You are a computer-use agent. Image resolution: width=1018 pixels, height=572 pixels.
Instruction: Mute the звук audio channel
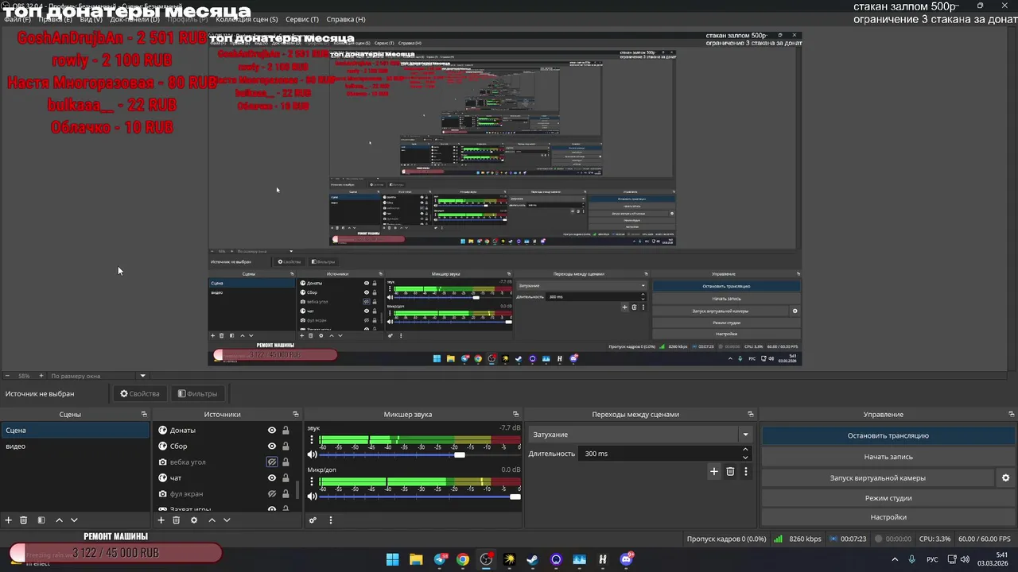[x=313, y=454]
